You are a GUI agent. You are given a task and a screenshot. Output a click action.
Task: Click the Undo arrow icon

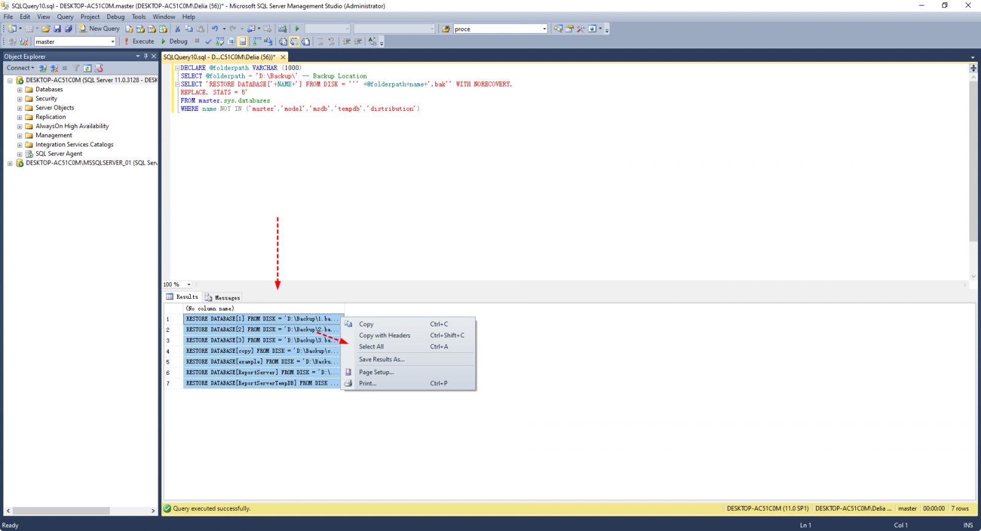(x=215, y=29)
